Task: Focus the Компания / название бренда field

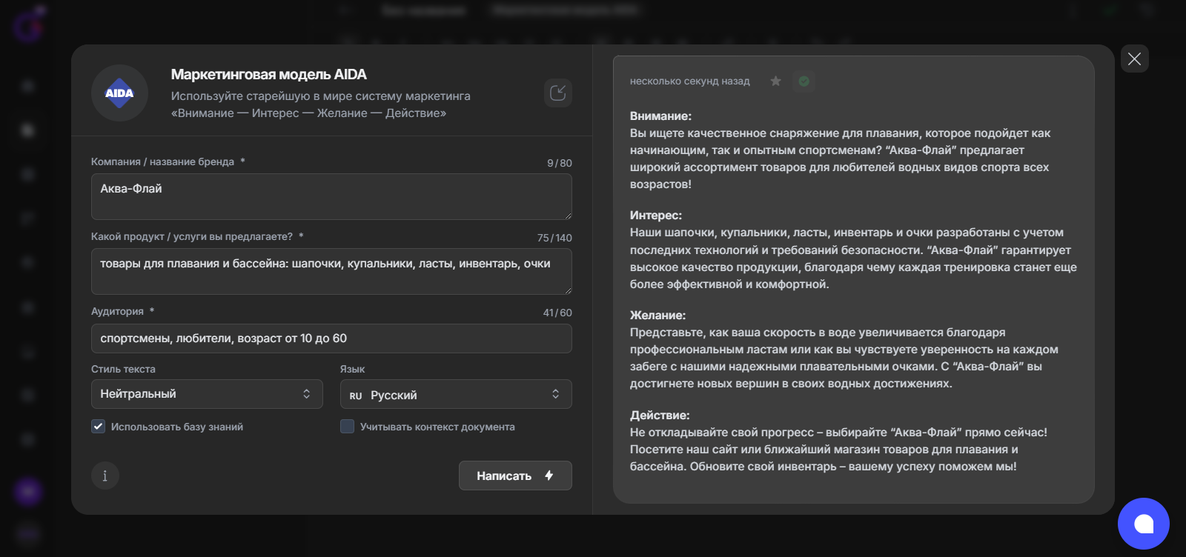Action: coord(331,196)
